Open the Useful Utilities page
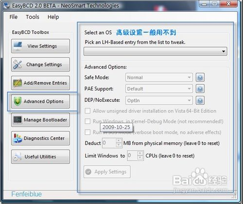 (40, 157)
